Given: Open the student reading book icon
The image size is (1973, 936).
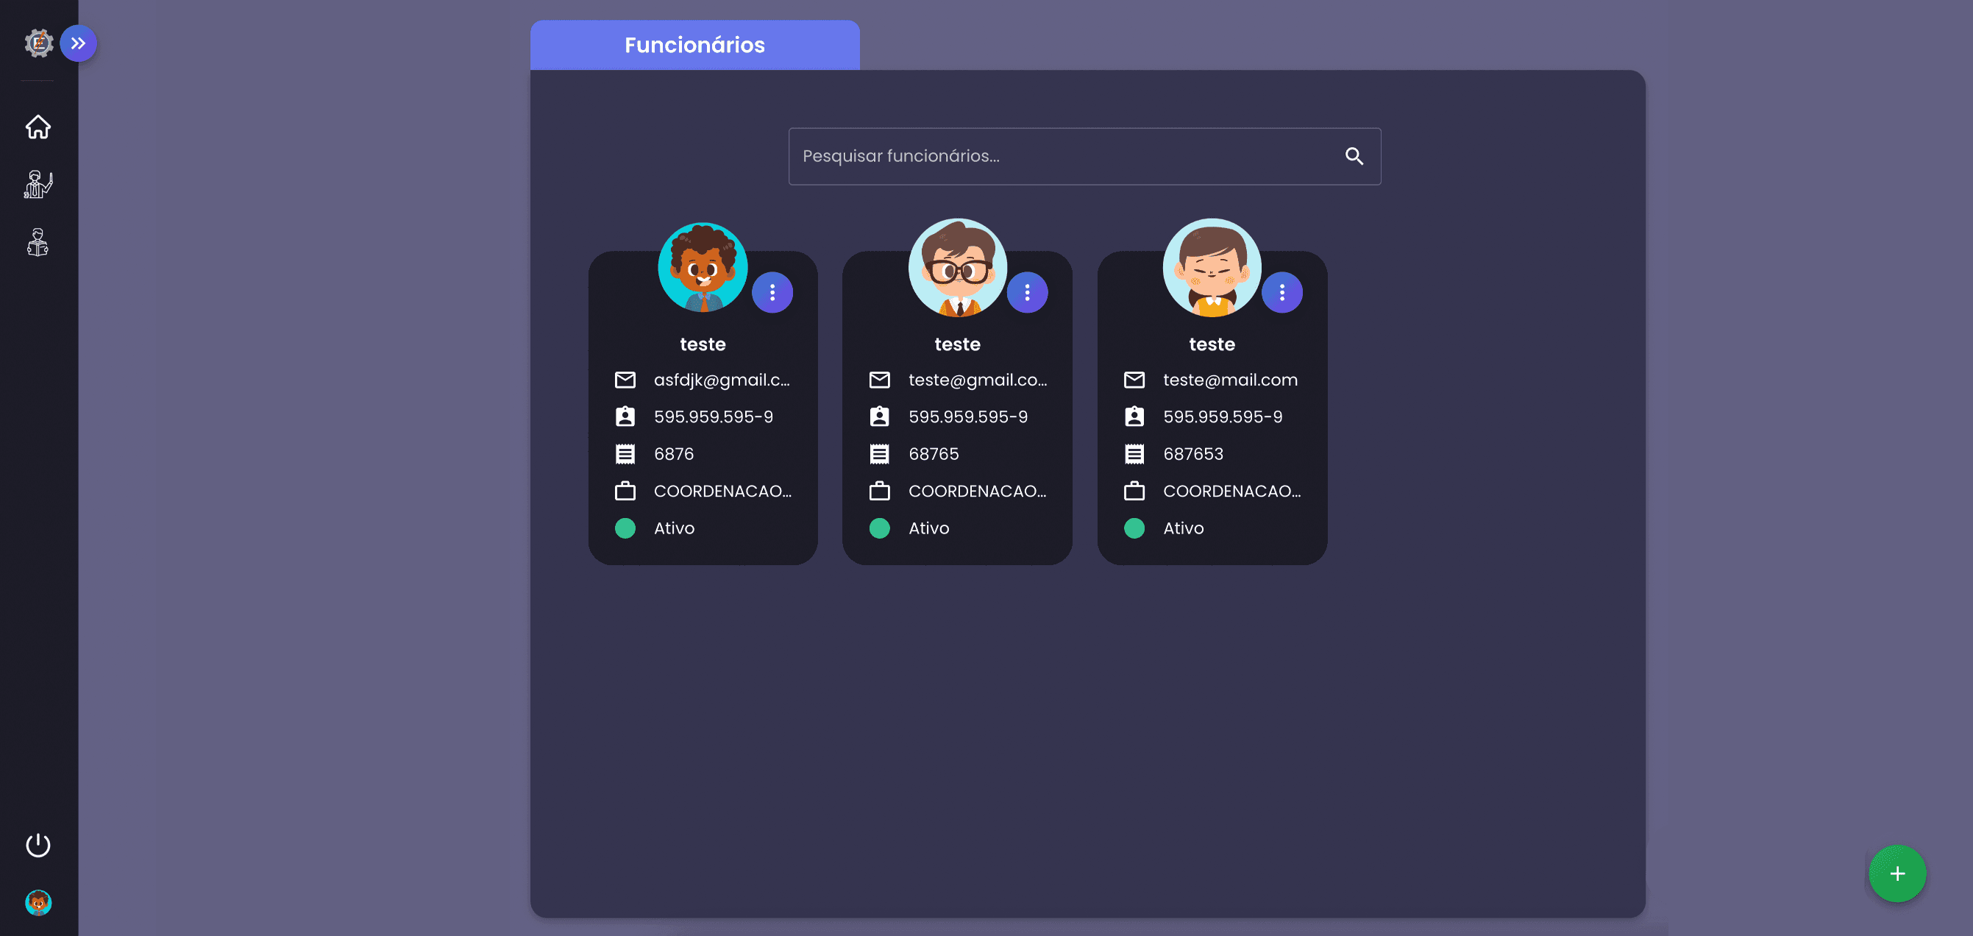Looking at the screenshot, I should click(x=38, y=243).
